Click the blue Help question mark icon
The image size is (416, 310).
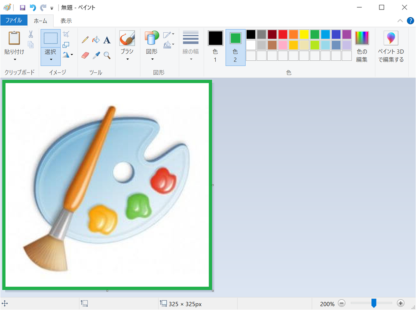tap(410, 21)
